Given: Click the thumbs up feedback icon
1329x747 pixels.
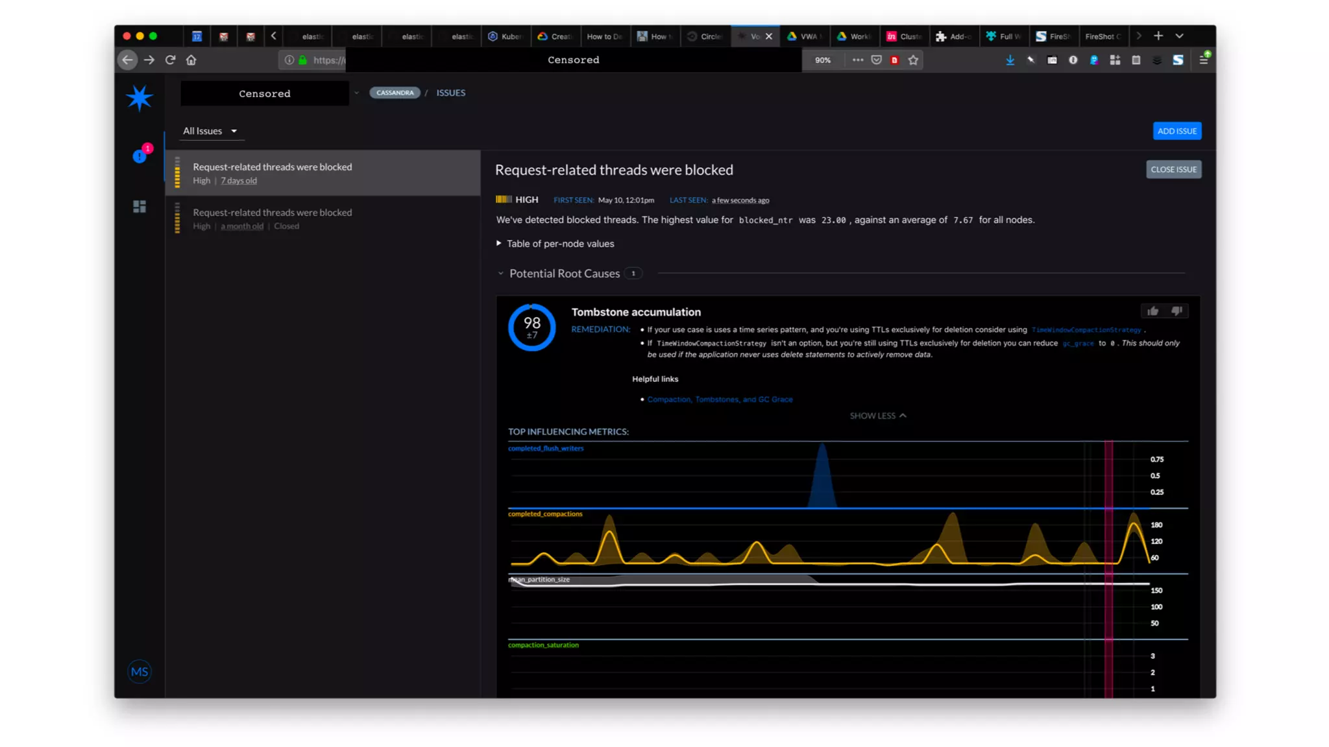Looking at the screenshot, I should point(1152,311).
